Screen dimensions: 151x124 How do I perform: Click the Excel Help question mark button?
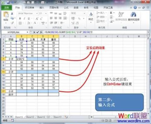[x=135, y=8]
